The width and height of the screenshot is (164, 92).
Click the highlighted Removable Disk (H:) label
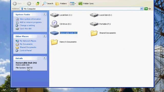click(69, 33)
